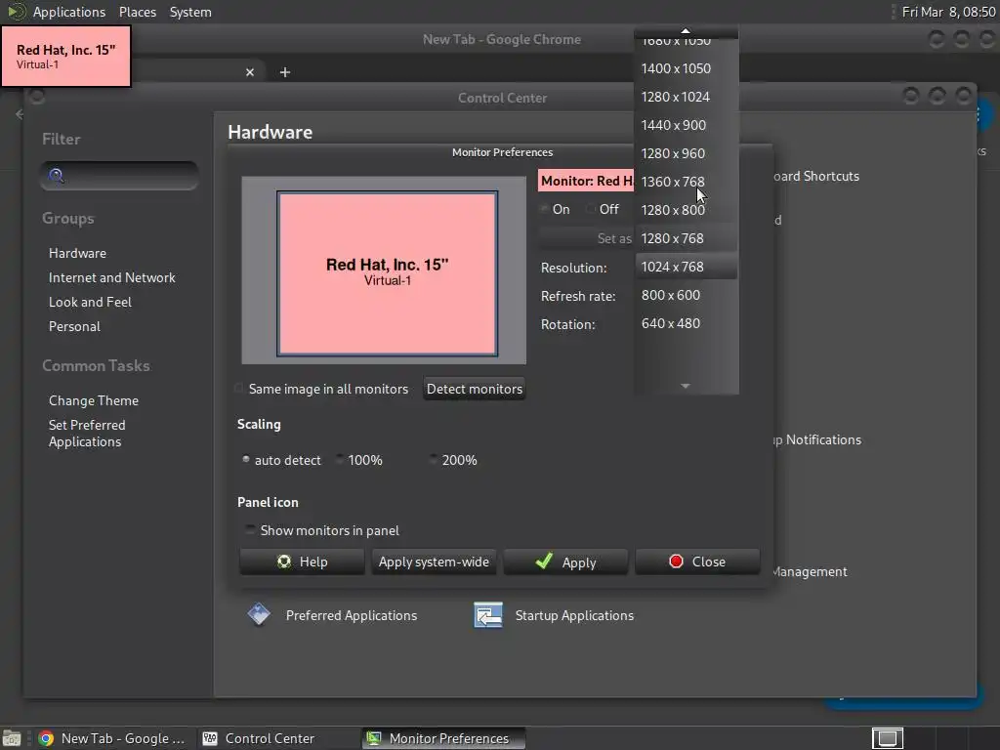Click the Chrome back arrow
Screen dimensions: 1000x750
pos(20,114)
